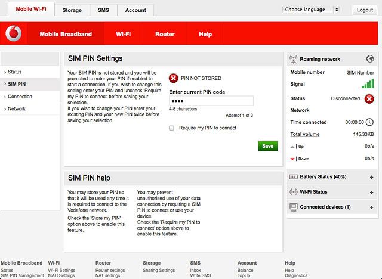This screenshot has width=382, height=279.
Task: Click the Battery Status battery icon
Action: 293,177
